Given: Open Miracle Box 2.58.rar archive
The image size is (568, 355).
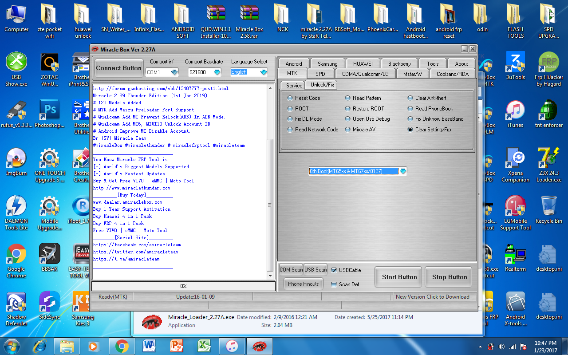Looking at the screenshot, I should coord(249,21).
